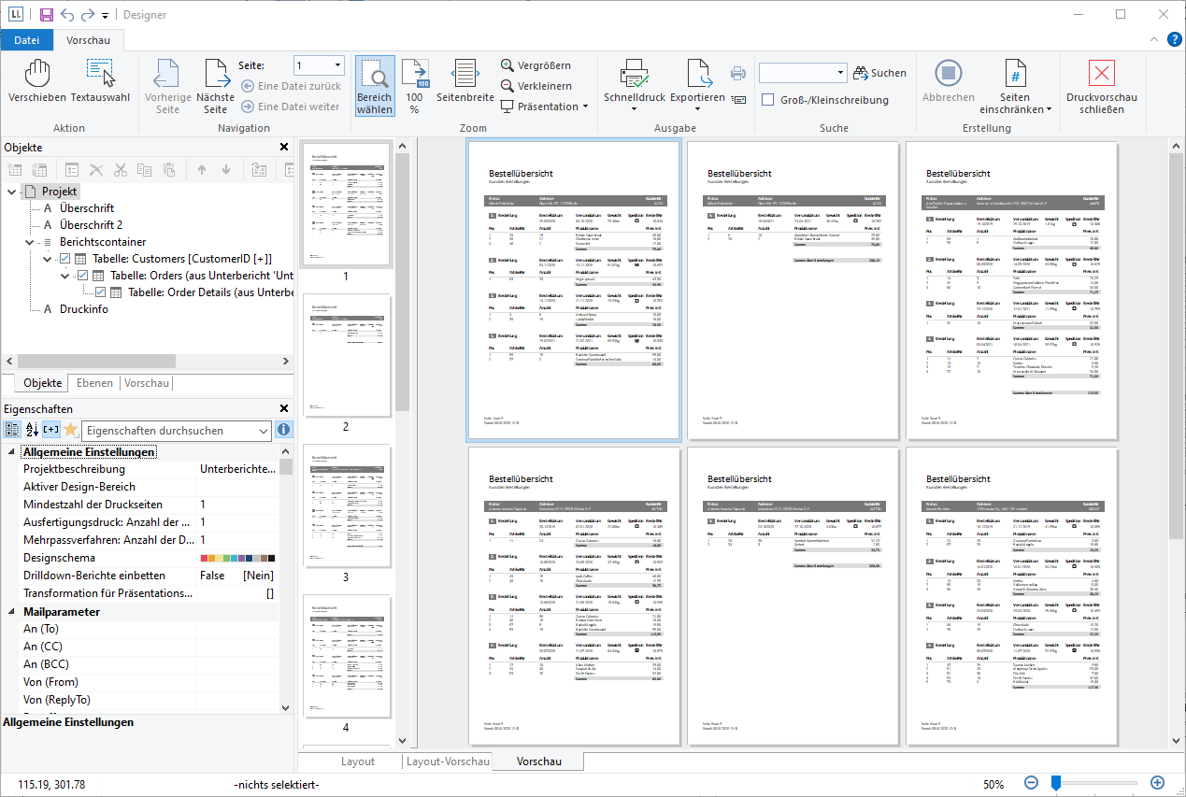1186x797 pixels.
Task: Open the Seite page number dropdown
Action: [x=337, y=65]
